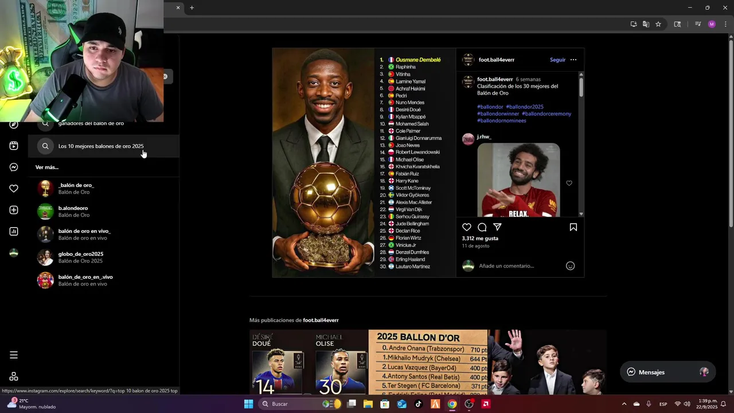This screenshot has height=413, width=734.
Task: Show hidden system tray icons chevron
Action: pyautogui.click(x=624, y=404)
